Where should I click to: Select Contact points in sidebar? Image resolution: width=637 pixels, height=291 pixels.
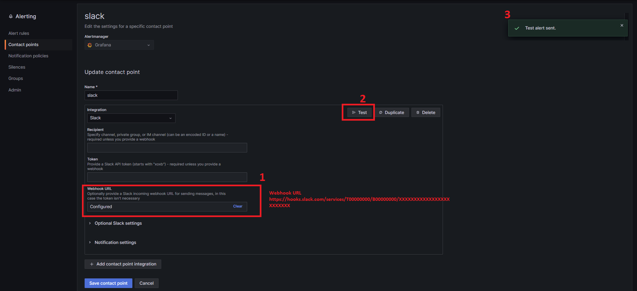coord(38,44)
